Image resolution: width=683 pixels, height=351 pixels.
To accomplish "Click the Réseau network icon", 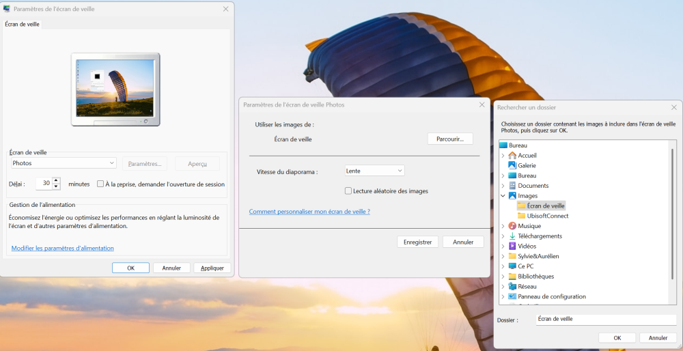I will [x=512, y=287].
